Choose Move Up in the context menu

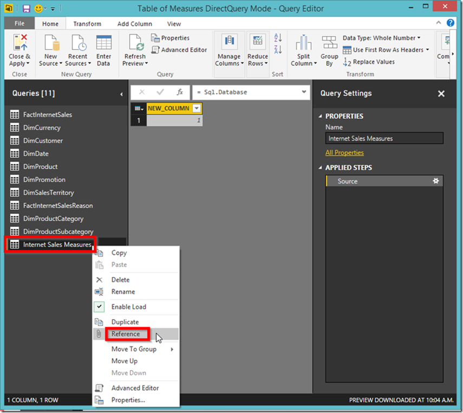pyautogui.click(x=136, y=361)
